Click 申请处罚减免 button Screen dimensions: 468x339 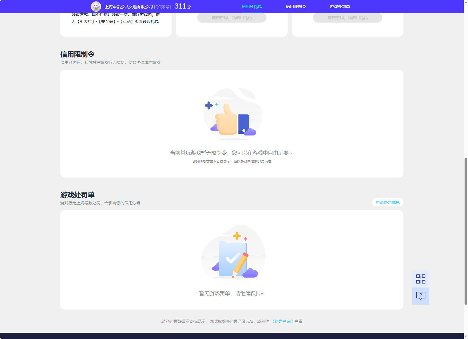[388, 202]
